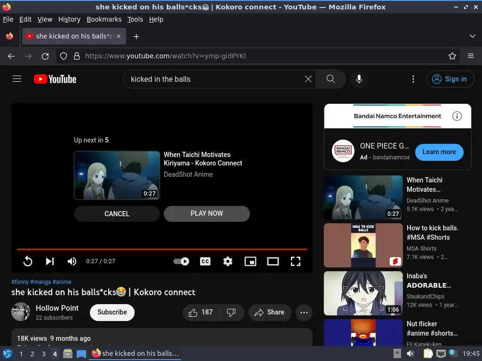Screen dimensions: 482x361
Task: Close the YouTube browser tab
Action: [x=119, y=36]
